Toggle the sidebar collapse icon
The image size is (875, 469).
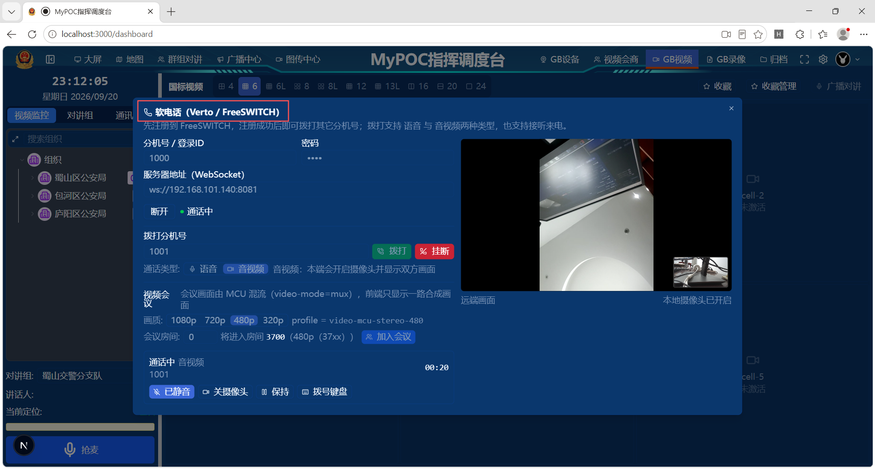[x=51, y=59]
